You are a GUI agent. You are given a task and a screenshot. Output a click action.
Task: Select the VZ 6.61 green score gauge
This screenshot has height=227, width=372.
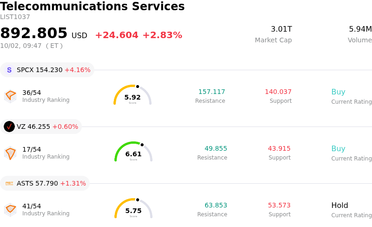[133, 152]
